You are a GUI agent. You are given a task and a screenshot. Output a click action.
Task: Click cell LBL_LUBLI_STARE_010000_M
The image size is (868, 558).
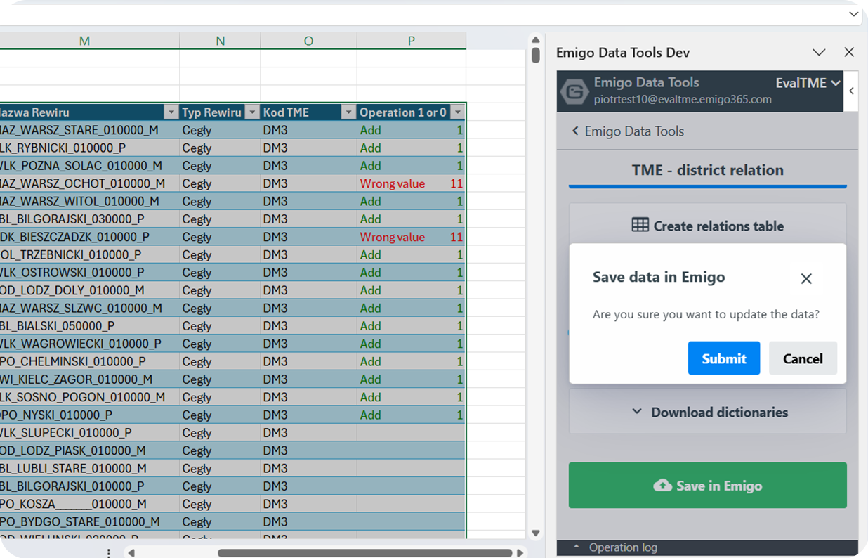(90, 468)
